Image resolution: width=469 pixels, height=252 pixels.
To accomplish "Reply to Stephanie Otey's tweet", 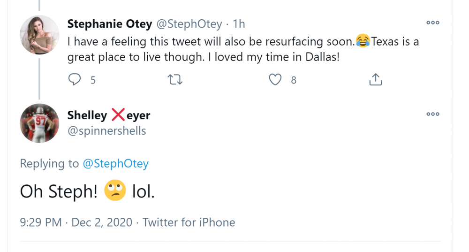I will pyautogui.click(x=75, y=80).
